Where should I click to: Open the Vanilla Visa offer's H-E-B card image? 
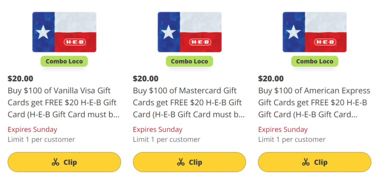point(64,32)
